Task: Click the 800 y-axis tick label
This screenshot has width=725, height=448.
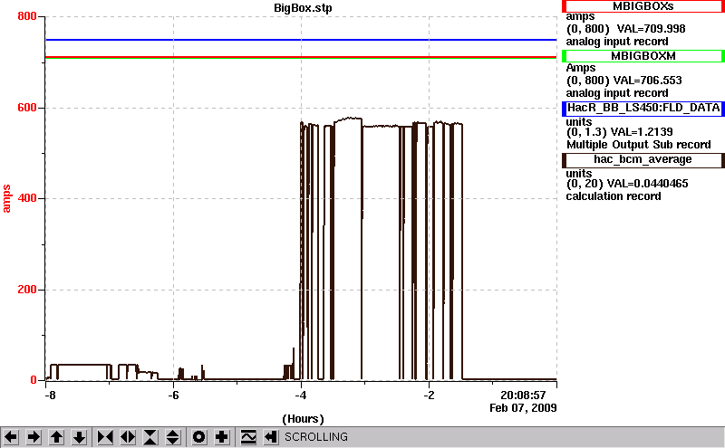Action: [27, 16]
